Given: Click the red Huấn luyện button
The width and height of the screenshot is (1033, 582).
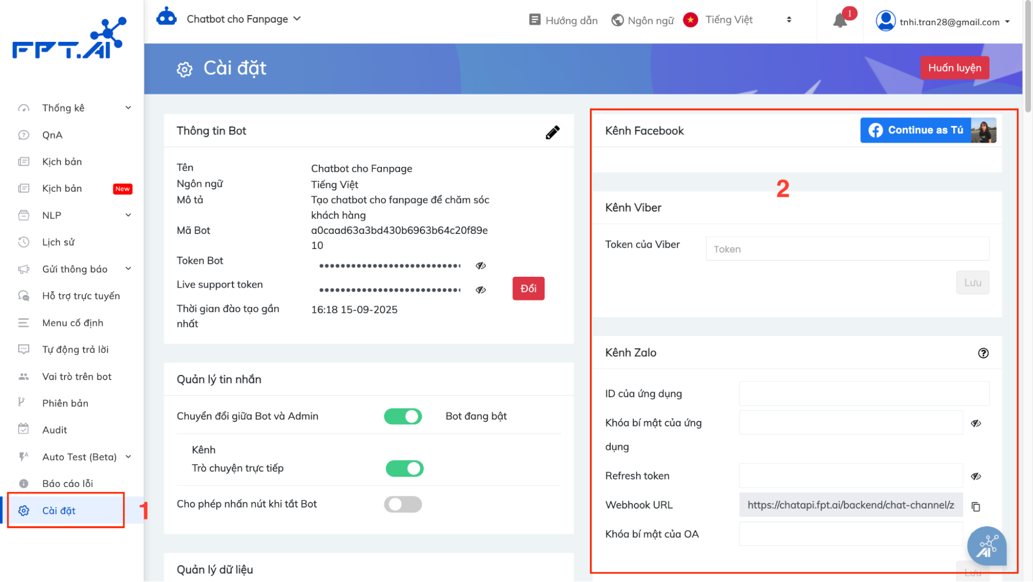Looking at the screenshot, I should [x=954, y=68].
